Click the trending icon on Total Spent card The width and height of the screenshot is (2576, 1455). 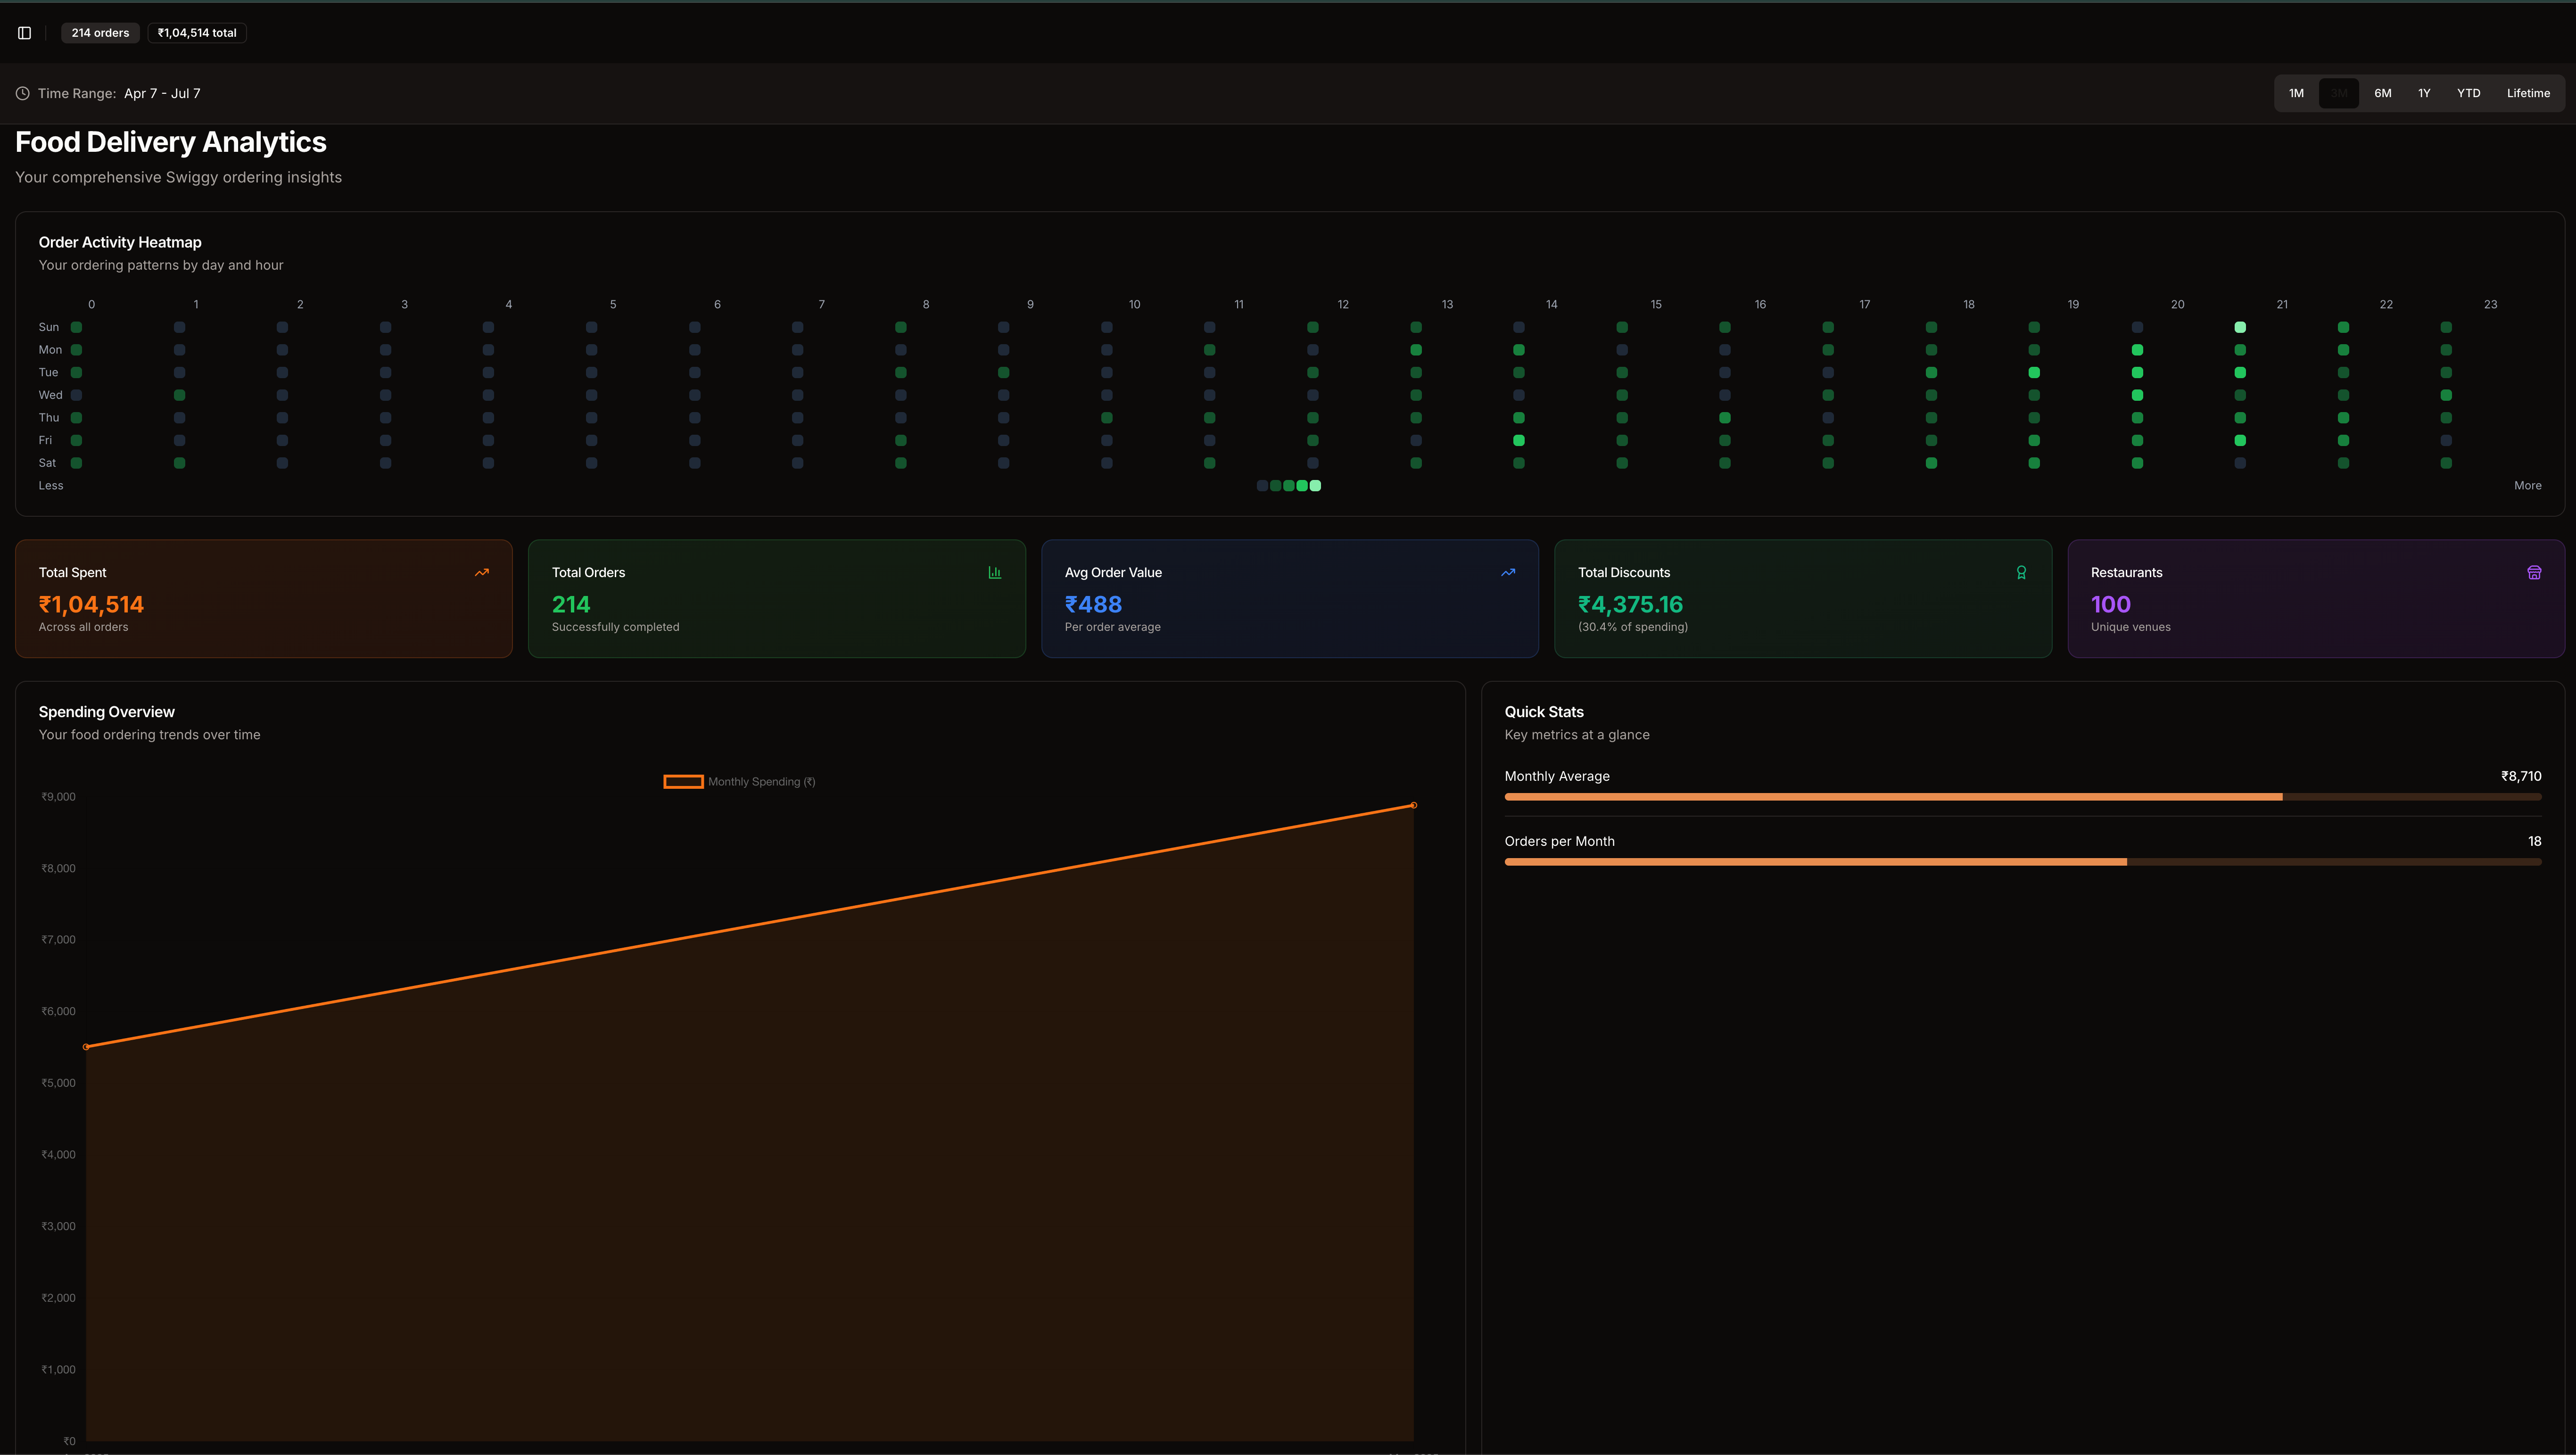point(482,573)
